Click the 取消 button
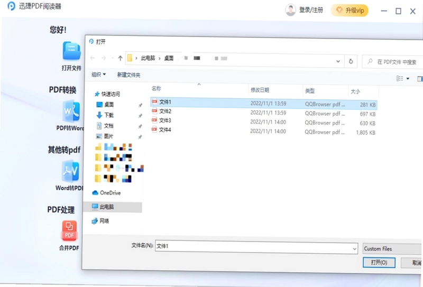423x287 pixels. 412,263
